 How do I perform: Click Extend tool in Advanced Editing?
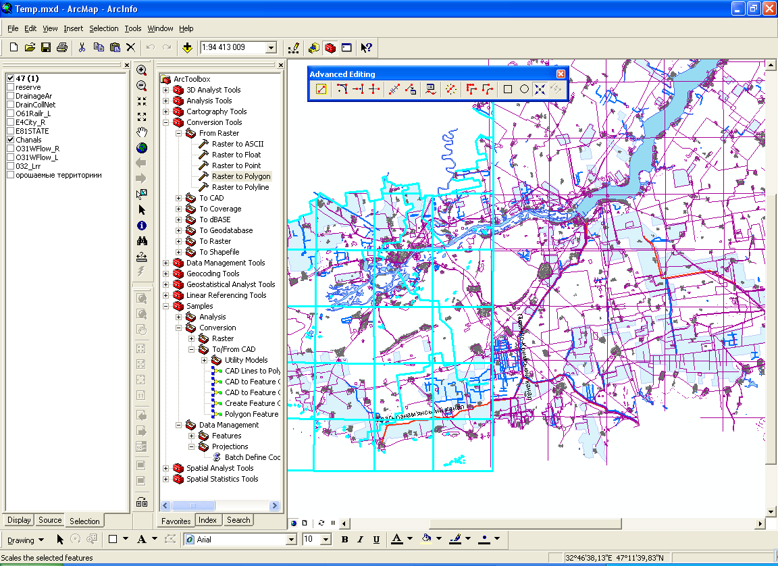[358, 89]
